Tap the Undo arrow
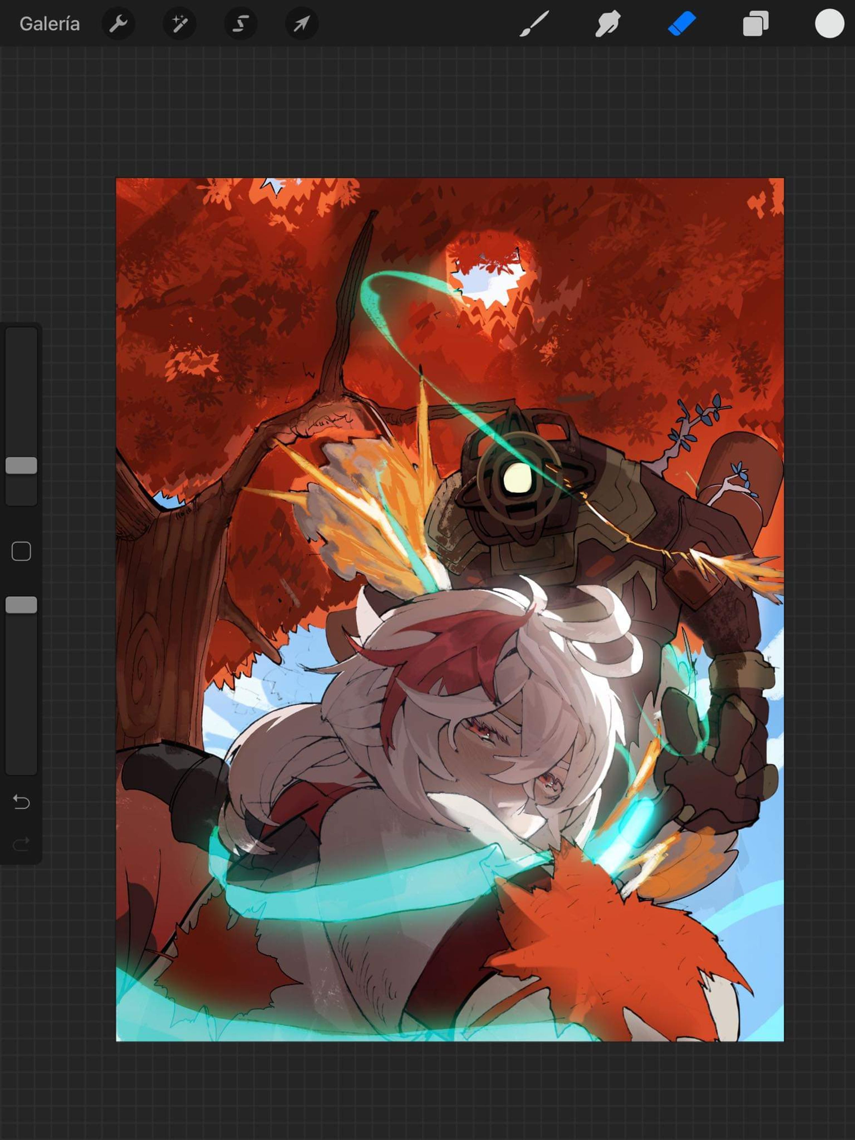 click(21, 802)
